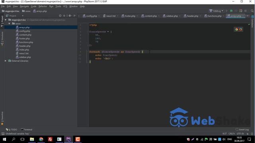
Task: Open the VCS menu
Action: tap(65, 6)
